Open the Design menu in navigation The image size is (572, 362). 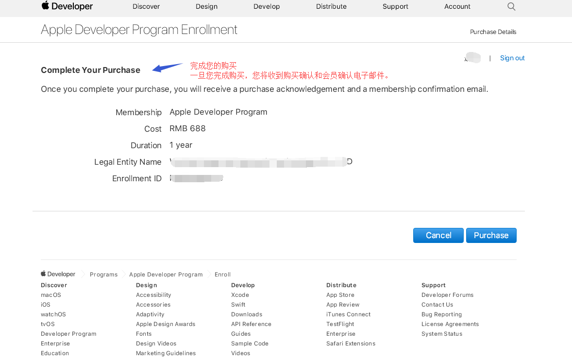coord(206,6)
